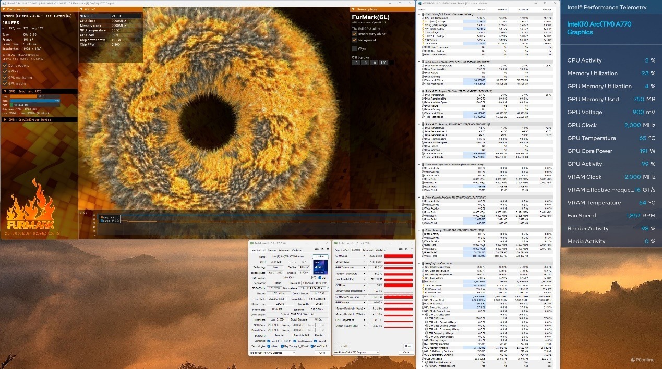Click the OSI bgcolor black color swatch
The height and width of the screenshot is (369, 662).
392,63
